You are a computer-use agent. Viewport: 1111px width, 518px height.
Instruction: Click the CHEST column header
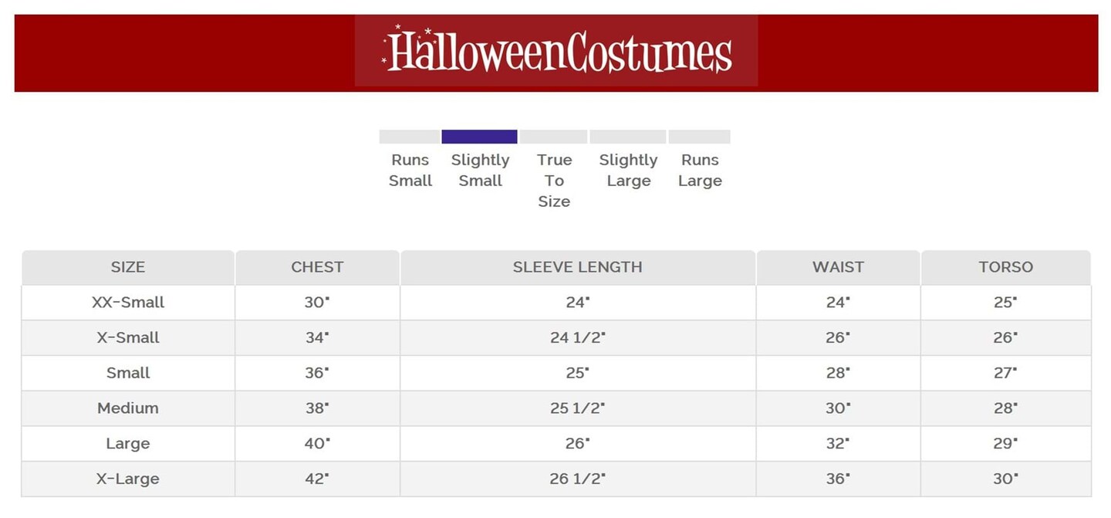point(317,267)
